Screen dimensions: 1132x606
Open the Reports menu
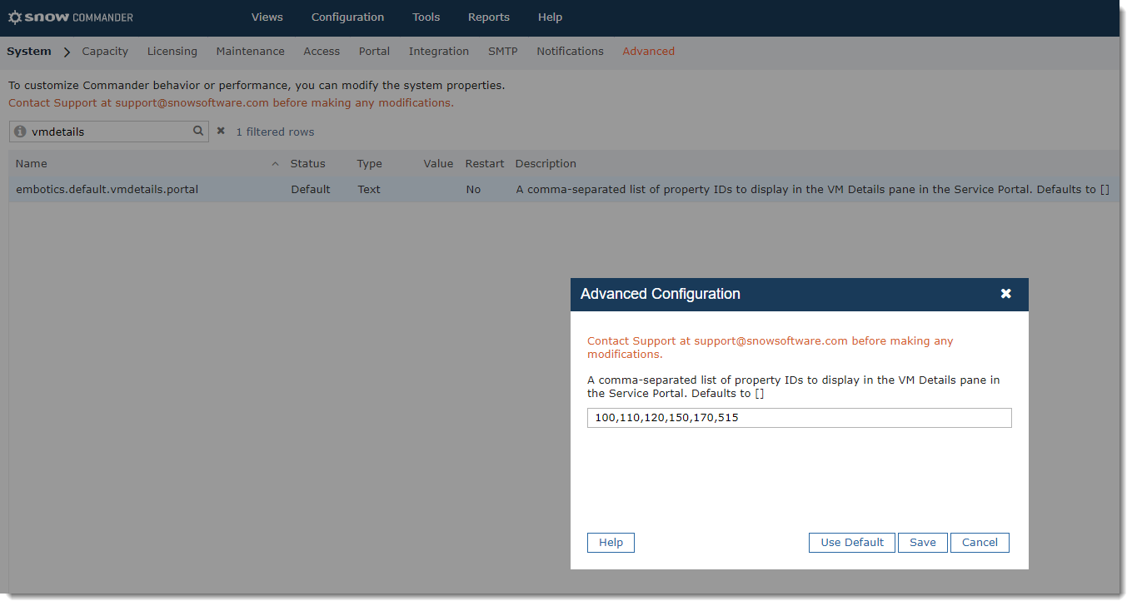tap(489, 17)
